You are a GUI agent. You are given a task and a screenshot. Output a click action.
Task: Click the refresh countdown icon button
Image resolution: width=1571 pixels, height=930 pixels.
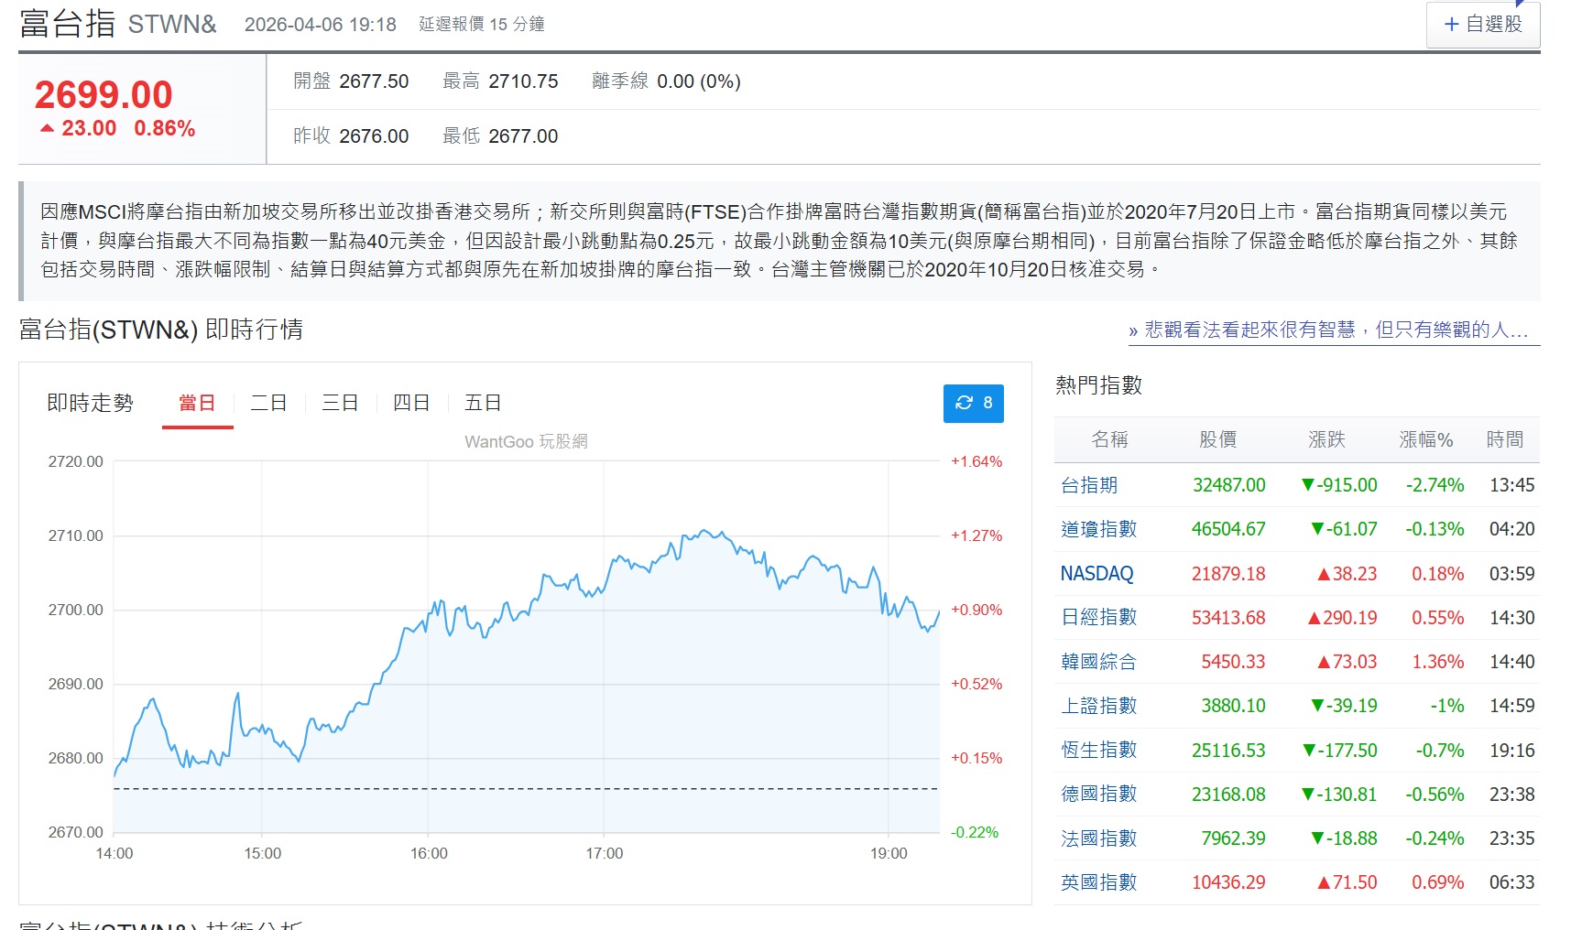coord(973,404)
